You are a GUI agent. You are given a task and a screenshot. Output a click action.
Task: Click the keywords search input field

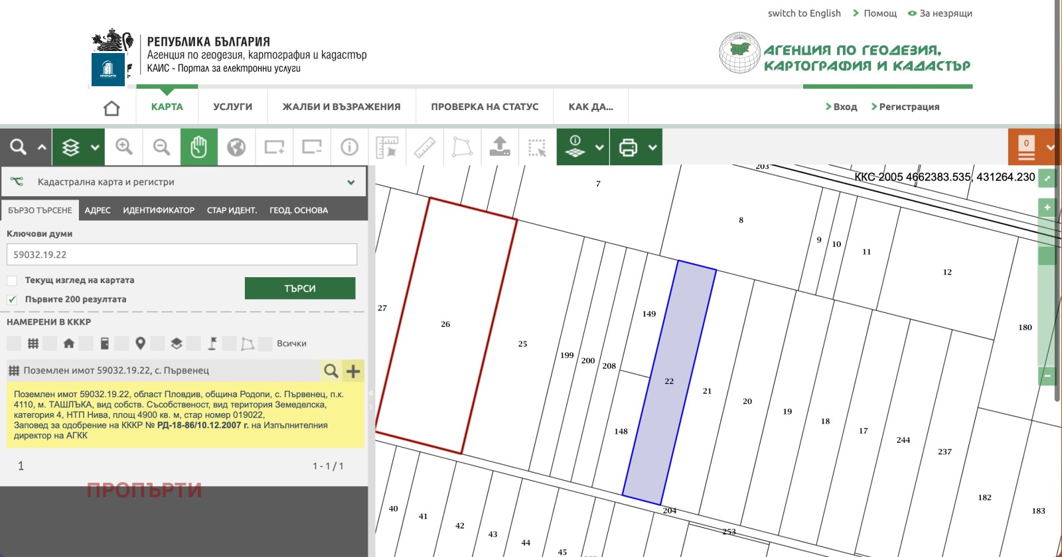click(182, 255)
